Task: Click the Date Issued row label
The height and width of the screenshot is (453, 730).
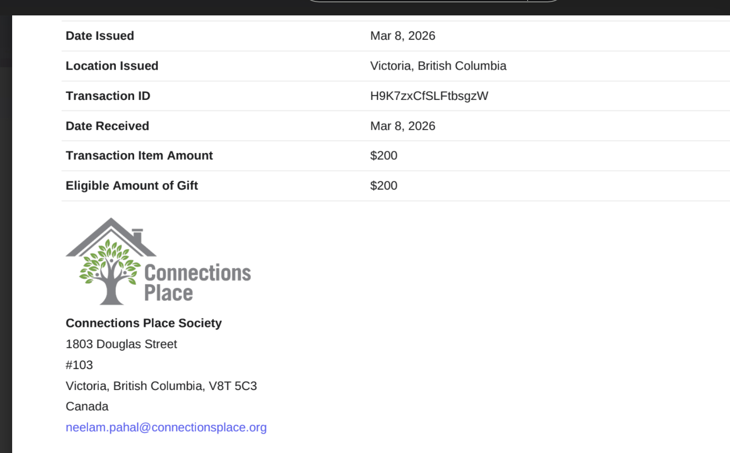Action: [100, 36]
